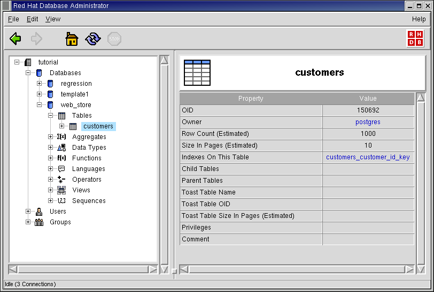Click the template1 database icon
Viewport: 434px width, 292px height.
(50, 94)
